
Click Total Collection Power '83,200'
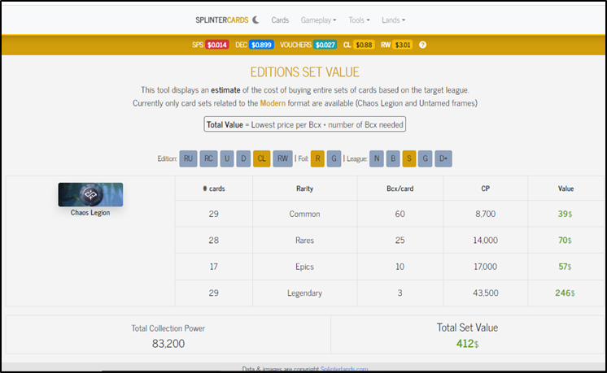pyautogui.click(x=168, y=344)
